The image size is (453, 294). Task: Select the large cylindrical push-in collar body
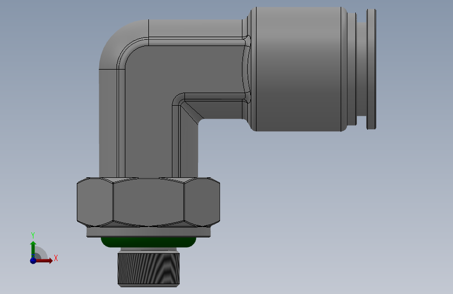pyautogui.click(x=298, y=69)
